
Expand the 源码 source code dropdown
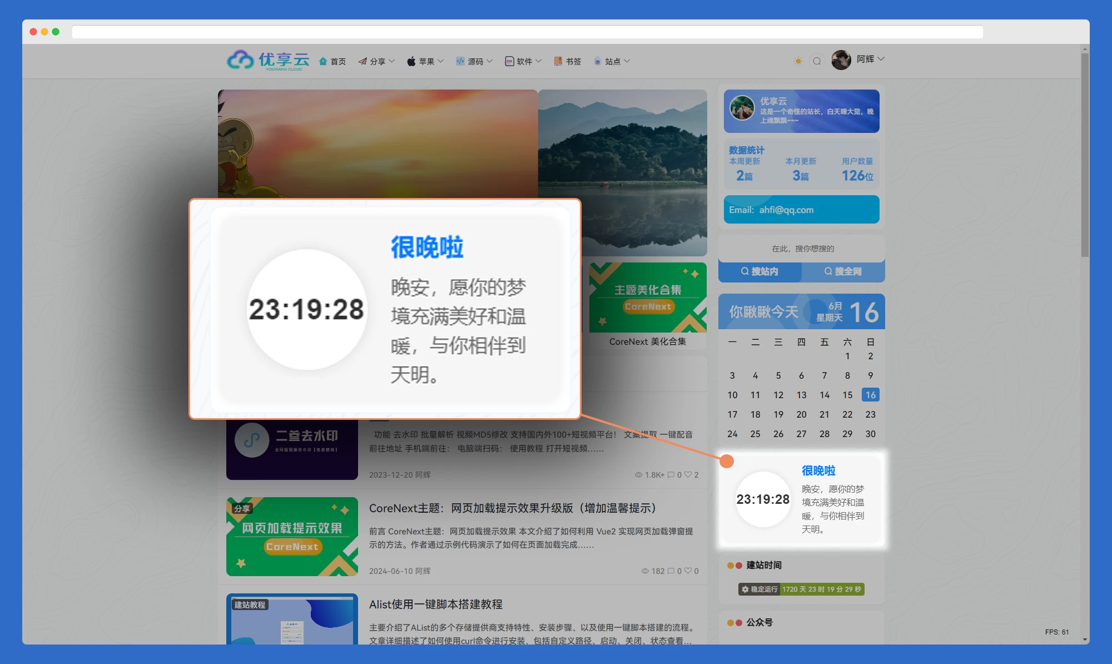click(x=474, y=61)
